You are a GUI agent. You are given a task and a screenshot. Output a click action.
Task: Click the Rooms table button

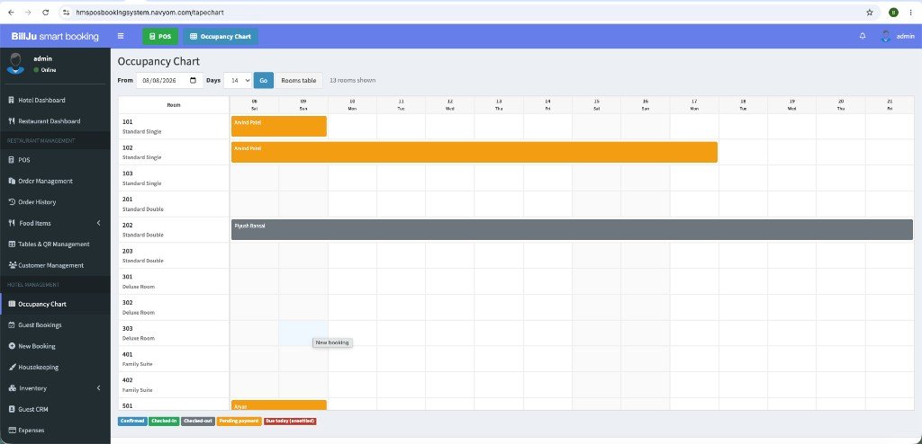point(299,81)
